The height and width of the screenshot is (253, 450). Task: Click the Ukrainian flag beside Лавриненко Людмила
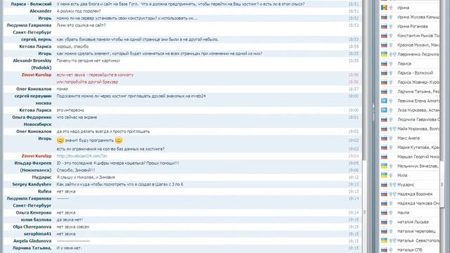point(384,54)
